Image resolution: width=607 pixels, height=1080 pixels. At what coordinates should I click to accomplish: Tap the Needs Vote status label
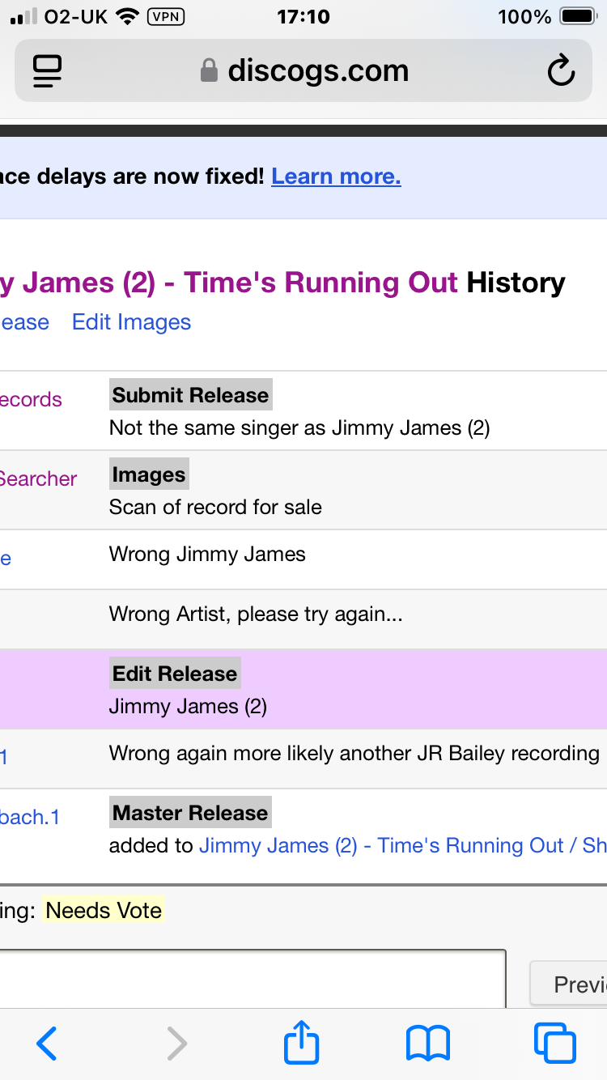[104, 910]
